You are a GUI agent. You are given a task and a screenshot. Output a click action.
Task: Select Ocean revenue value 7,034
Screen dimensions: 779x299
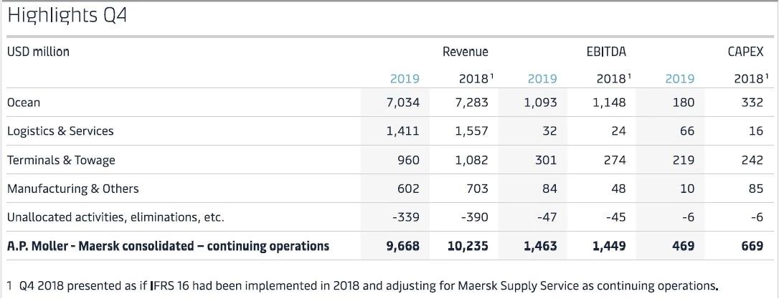[x=402, y=103]
